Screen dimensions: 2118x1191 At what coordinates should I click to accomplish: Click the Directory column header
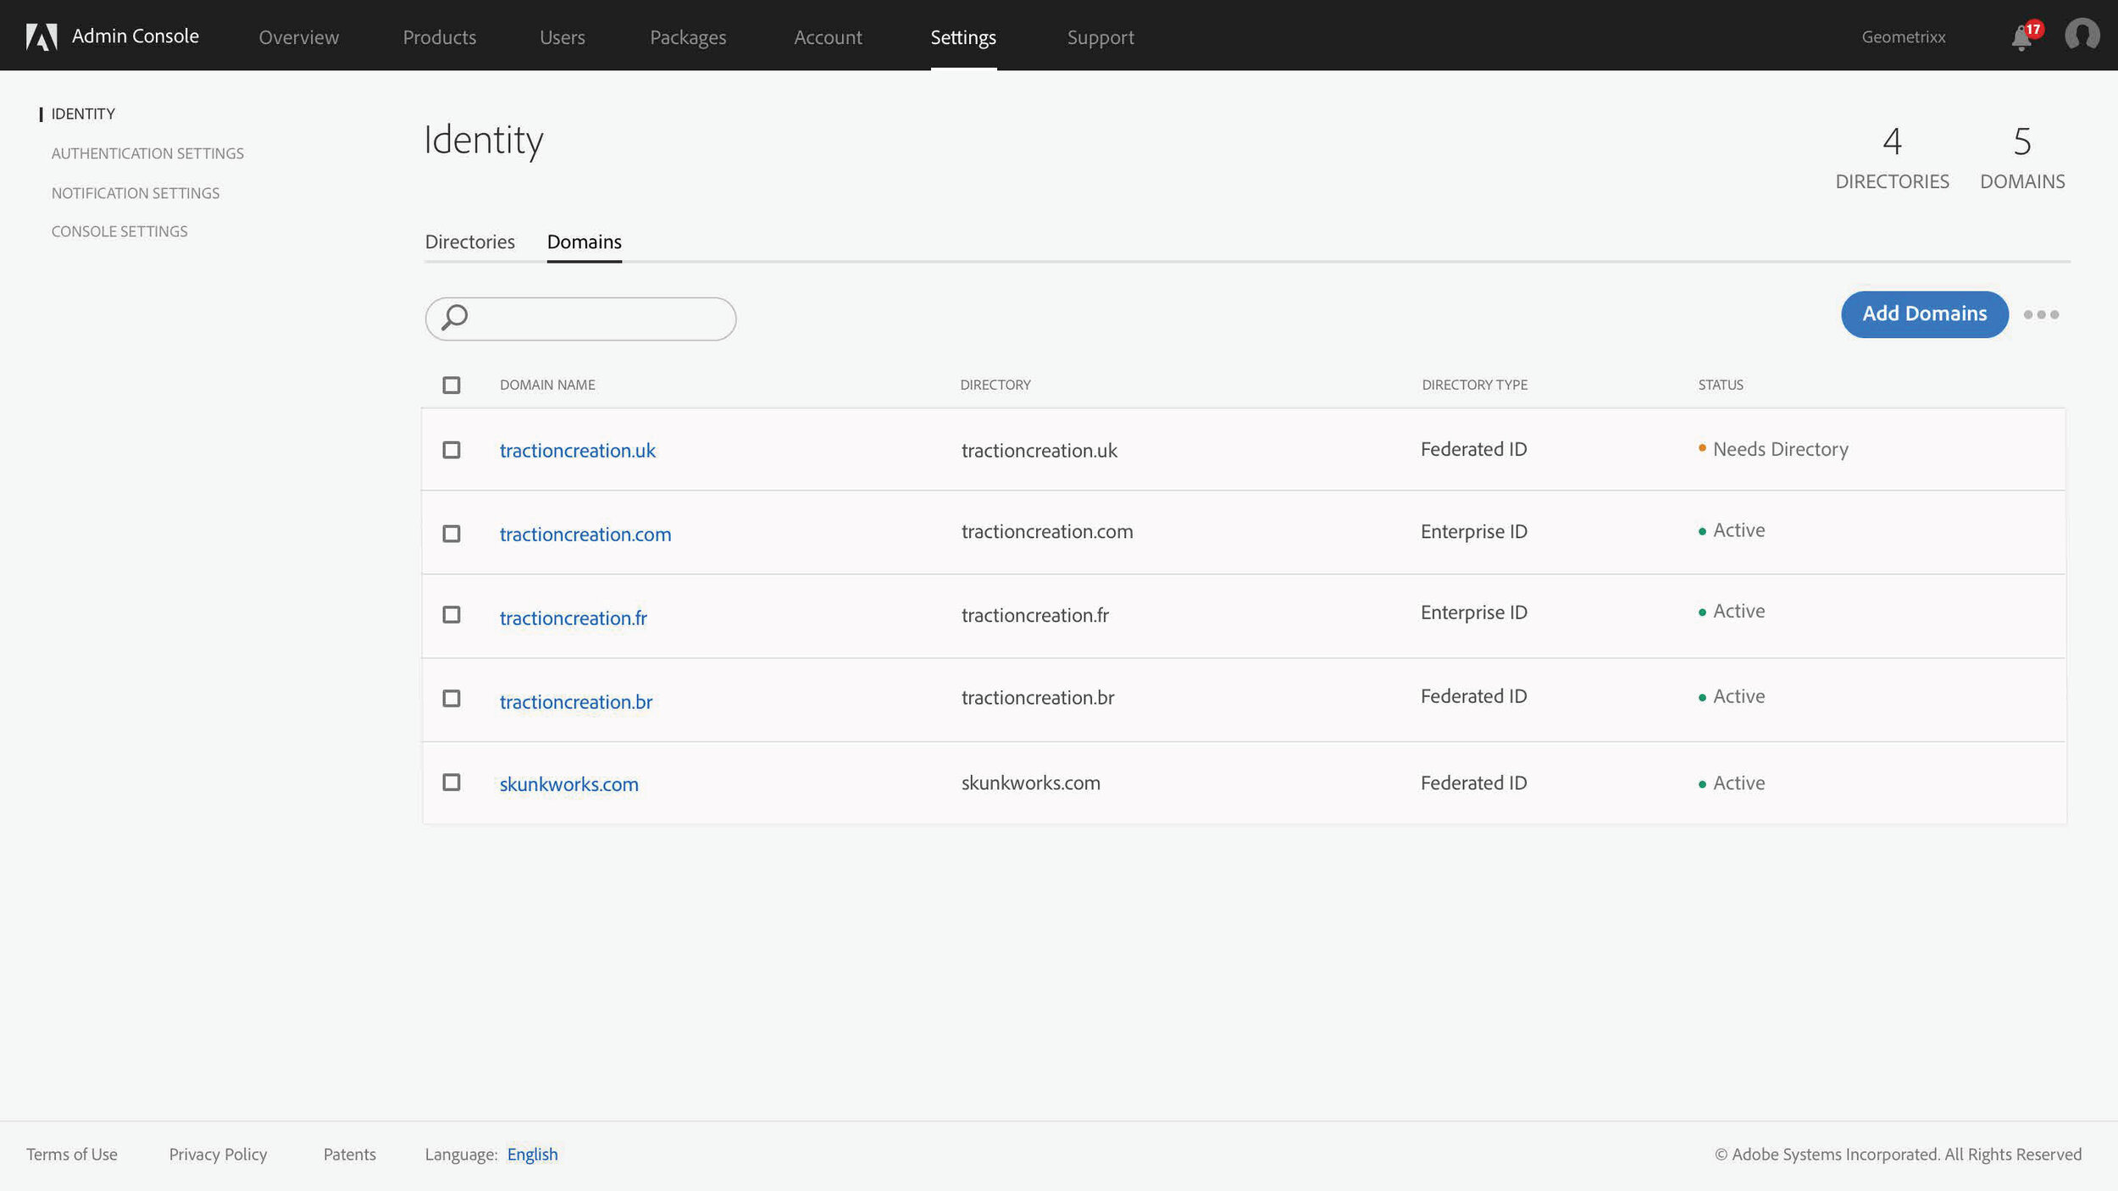(995, 385)
